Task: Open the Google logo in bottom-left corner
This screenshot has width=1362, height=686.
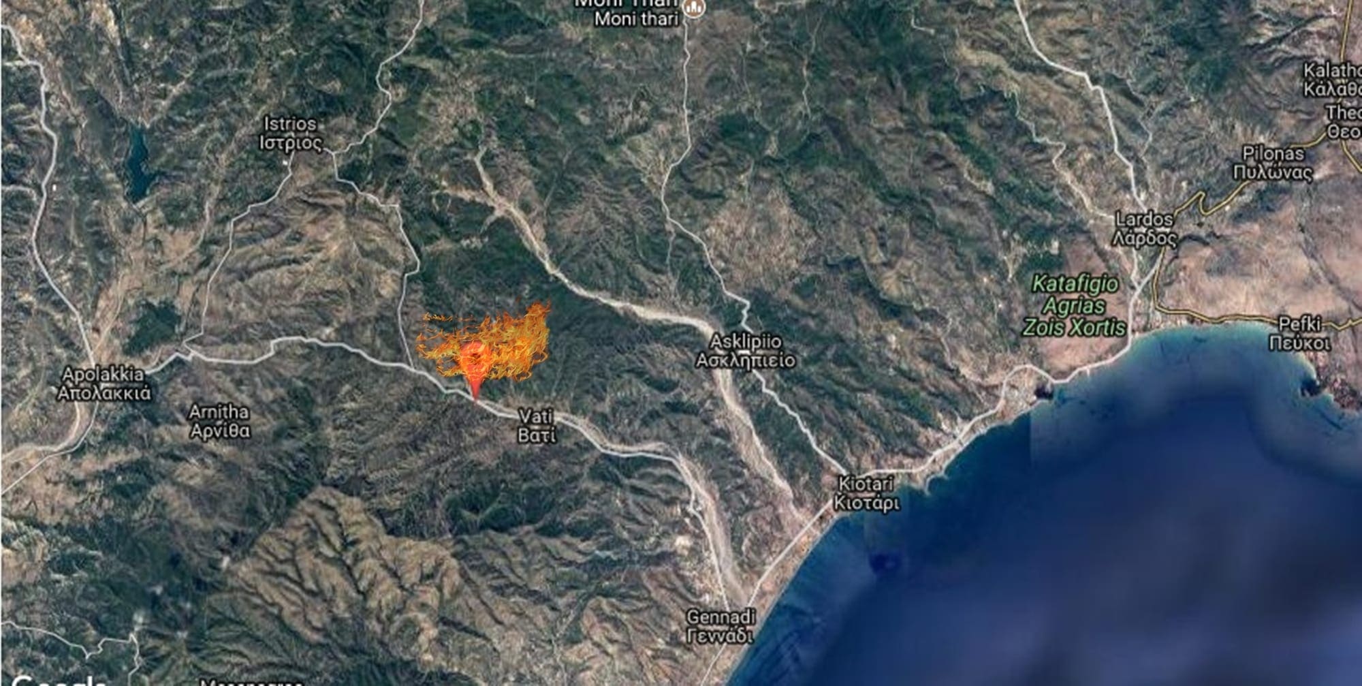Action: coord(58,680)
